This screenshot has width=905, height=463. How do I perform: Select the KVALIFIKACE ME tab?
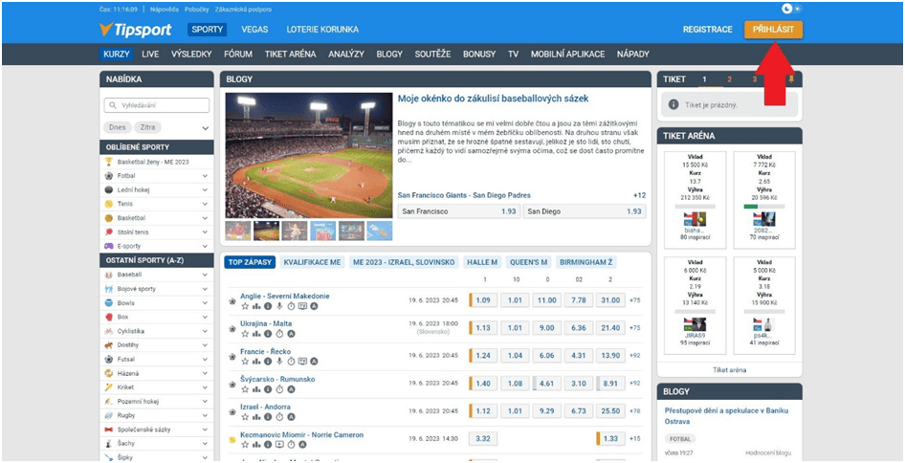click(312, 262)
